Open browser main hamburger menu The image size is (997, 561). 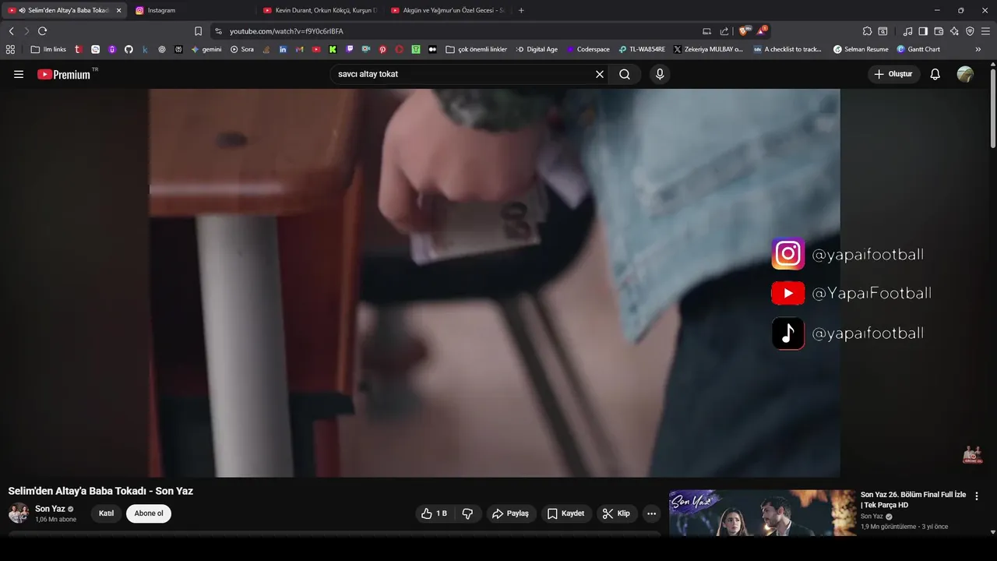(985, 31)
